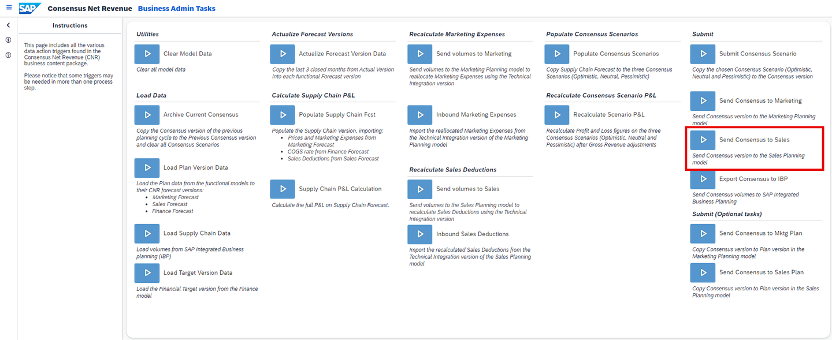Run the Populate Supply Chain Fcst trigger
This screenshot has width=832, height=340.
[283, 115]
